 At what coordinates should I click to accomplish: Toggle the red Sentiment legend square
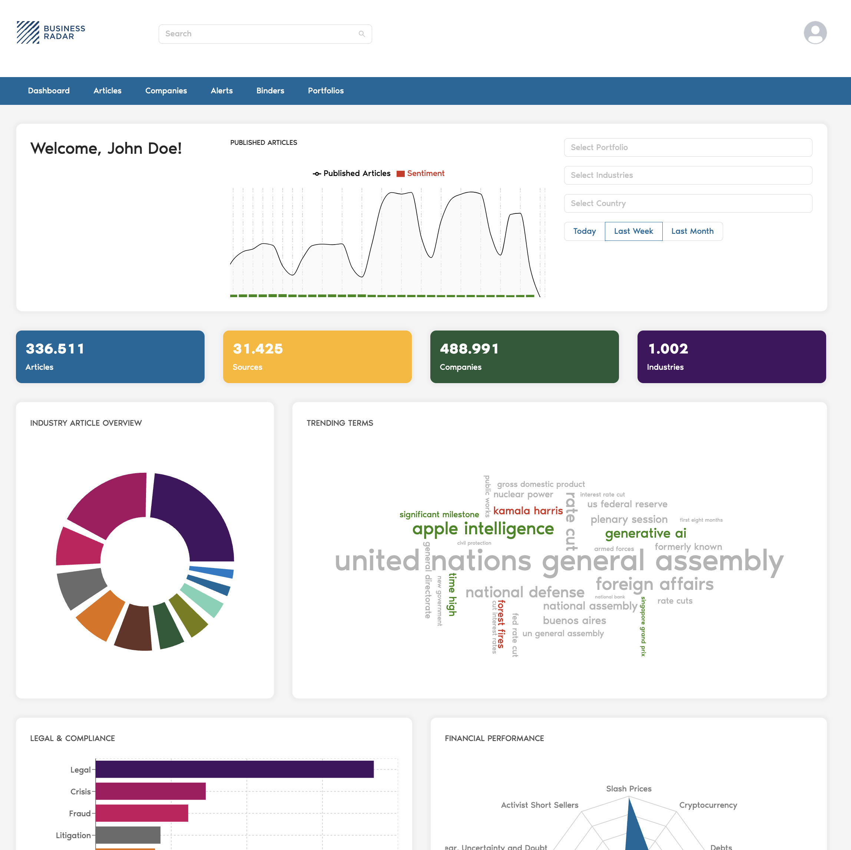click(x=400, y=173)
